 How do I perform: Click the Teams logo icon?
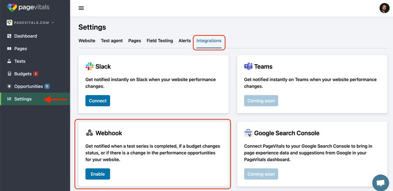point(248,66)
